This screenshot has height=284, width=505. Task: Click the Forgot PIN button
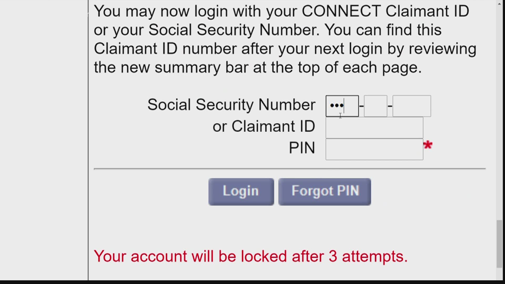[325, 191]
